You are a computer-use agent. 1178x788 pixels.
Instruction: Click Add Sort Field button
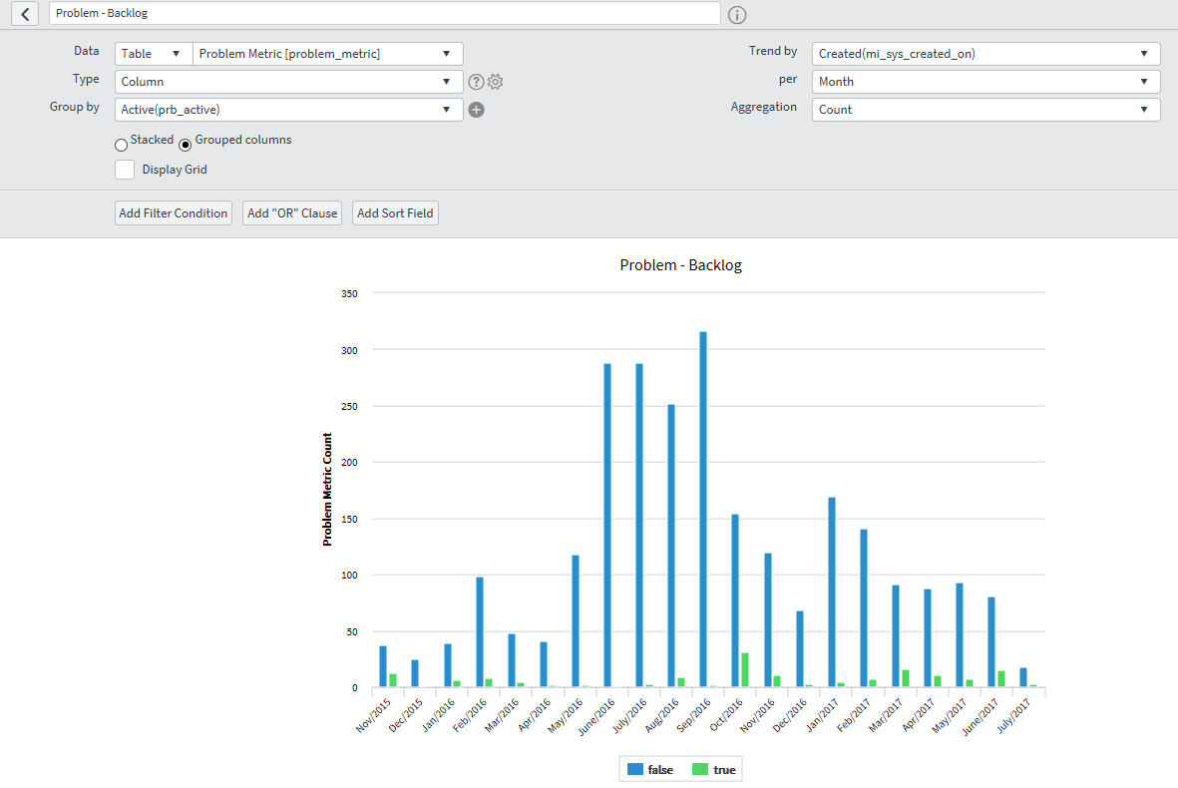point(395,213)
